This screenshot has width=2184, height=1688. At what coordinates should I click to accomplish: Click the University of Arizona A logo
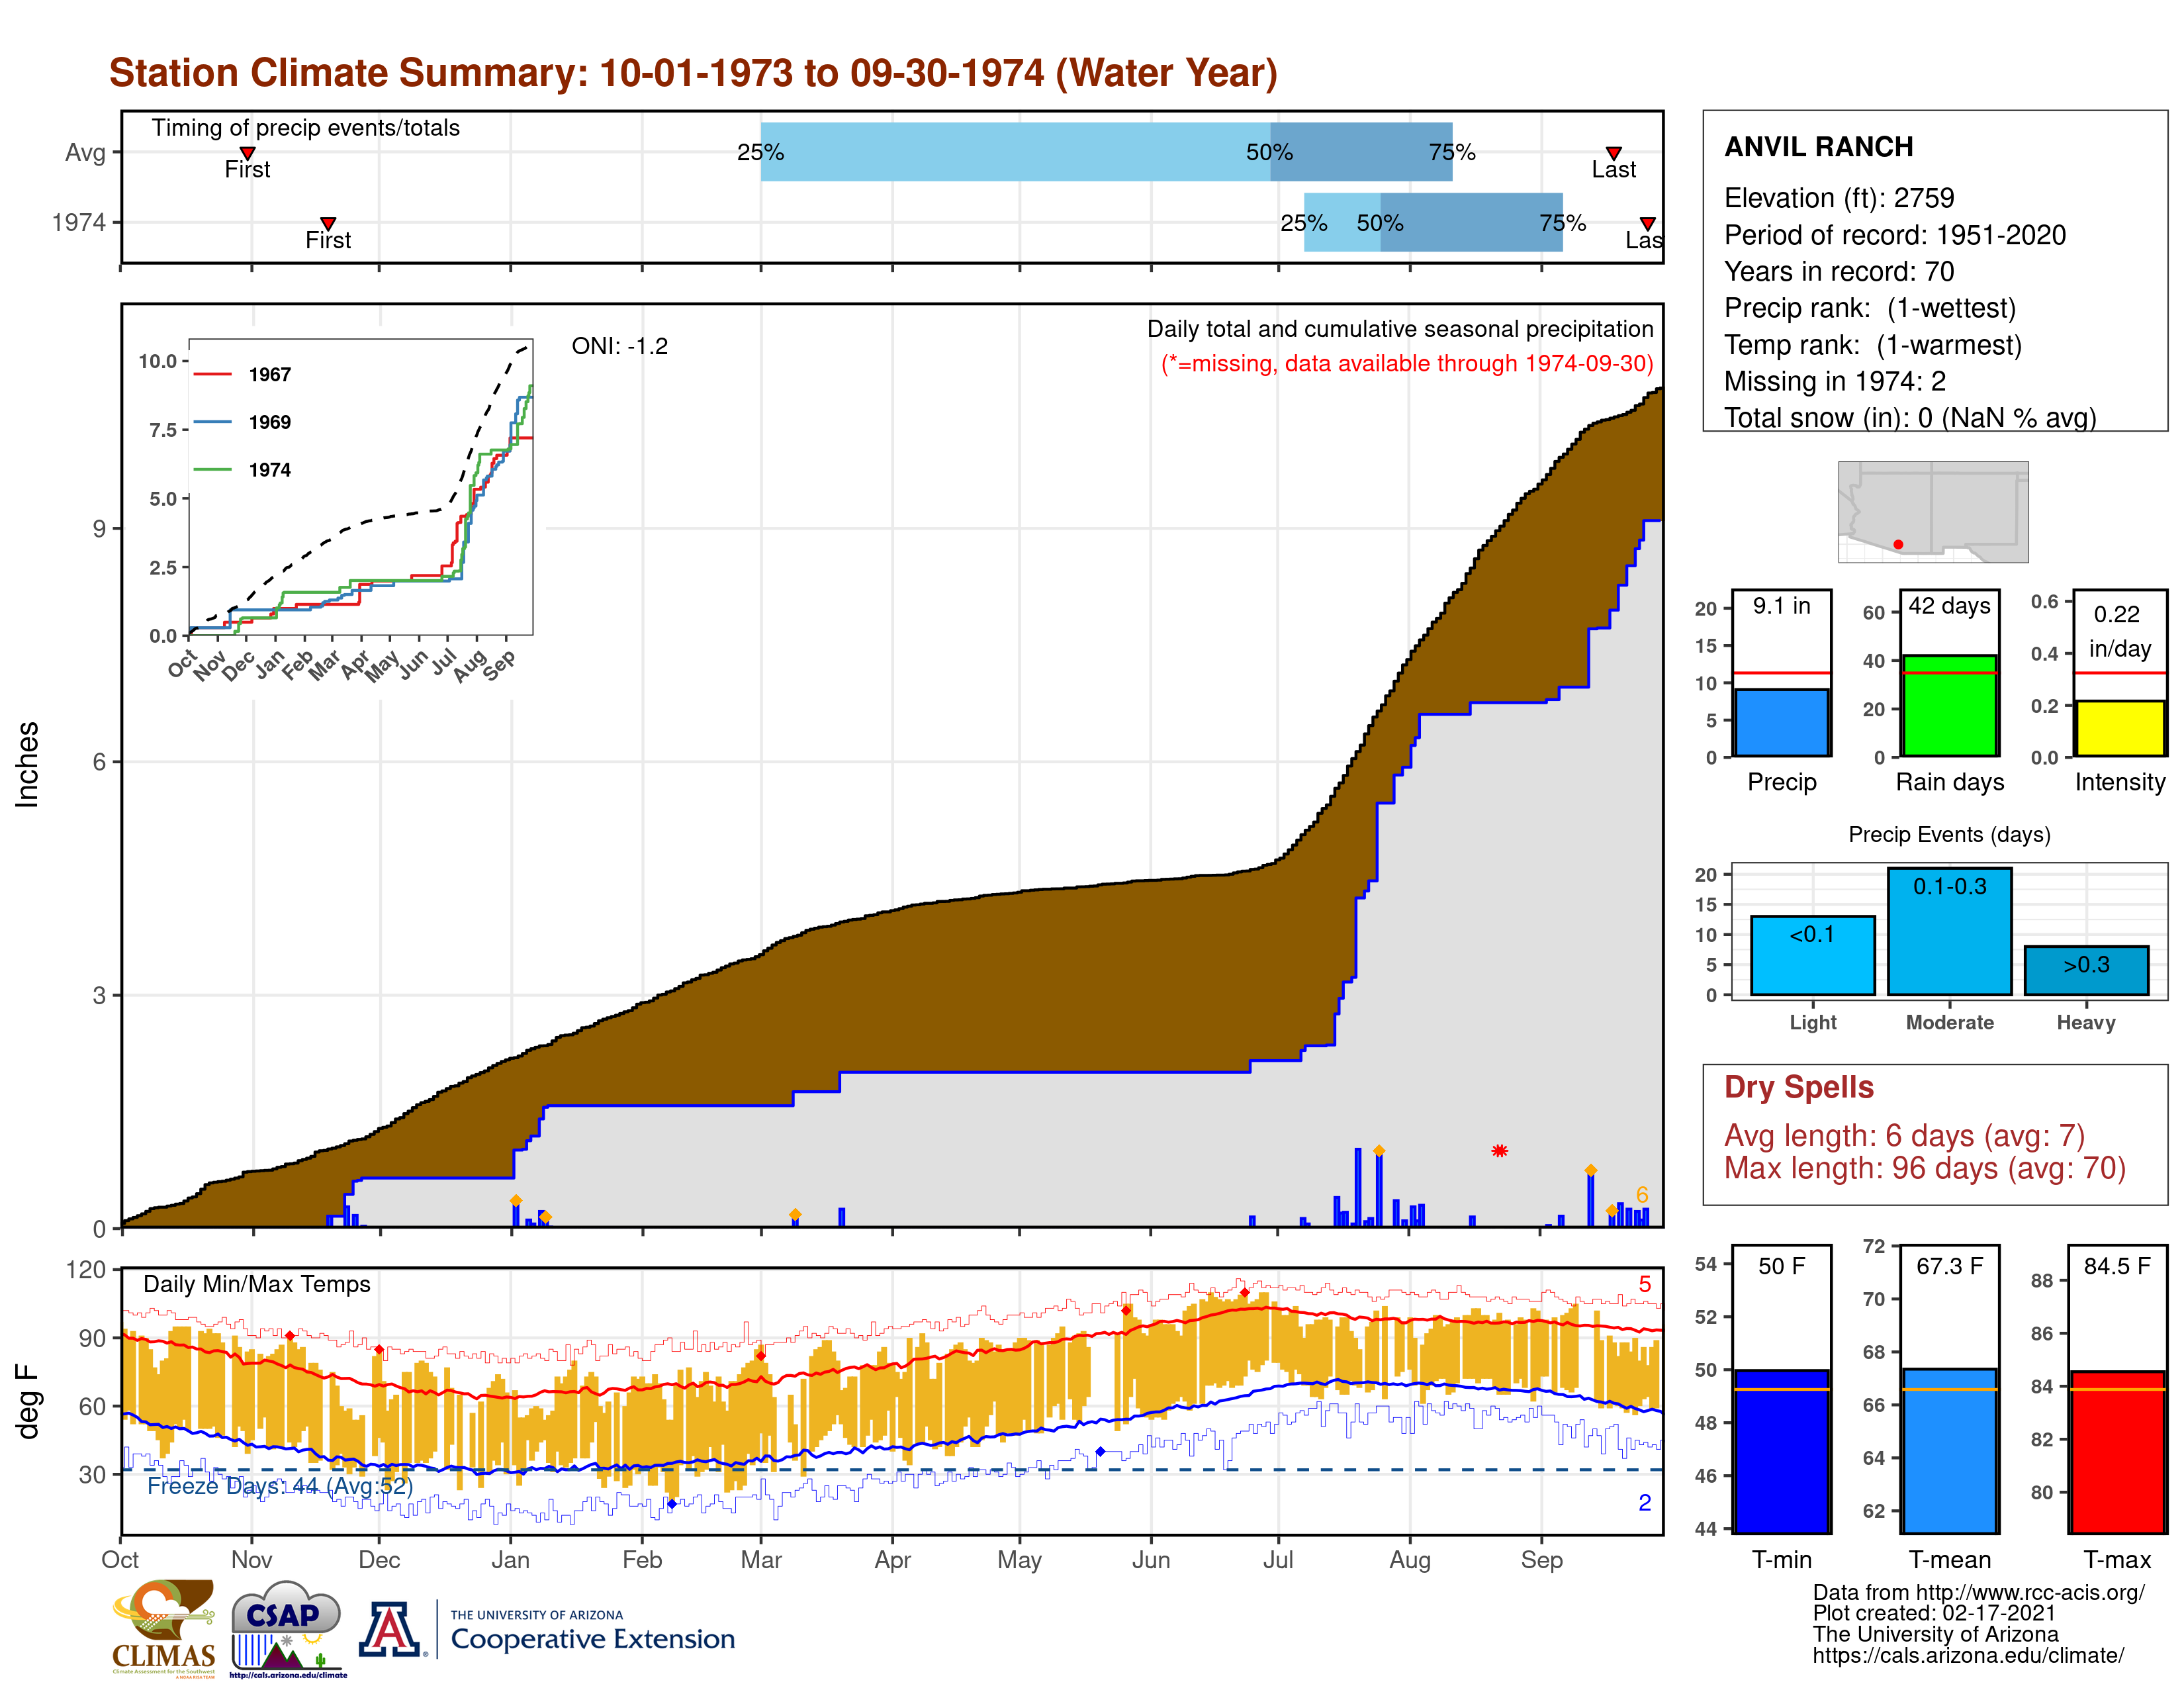[x=390, y=1629]
